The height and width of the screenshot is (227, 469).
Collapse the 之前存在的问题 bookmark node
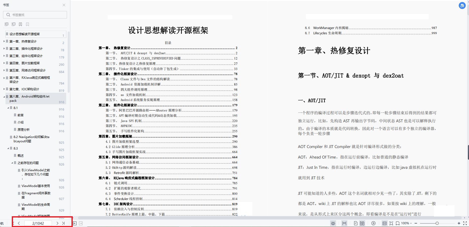point(12,163)
